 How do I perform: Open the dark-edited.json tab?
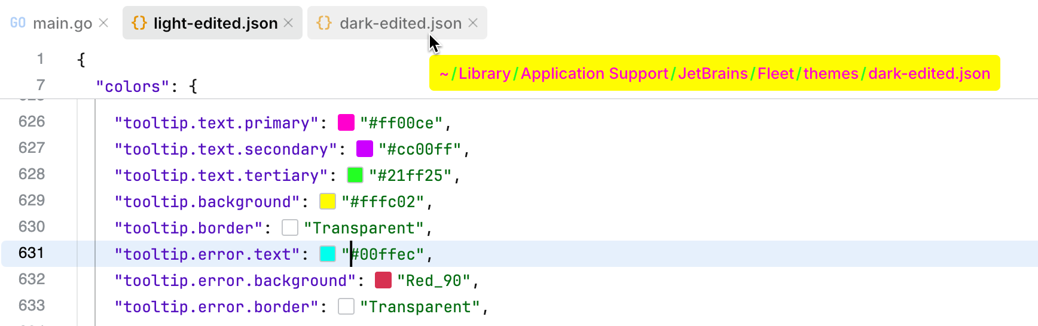(400, 23)
